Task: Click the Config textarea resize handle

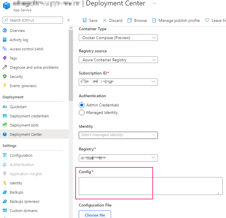Action: coord(218,193)
